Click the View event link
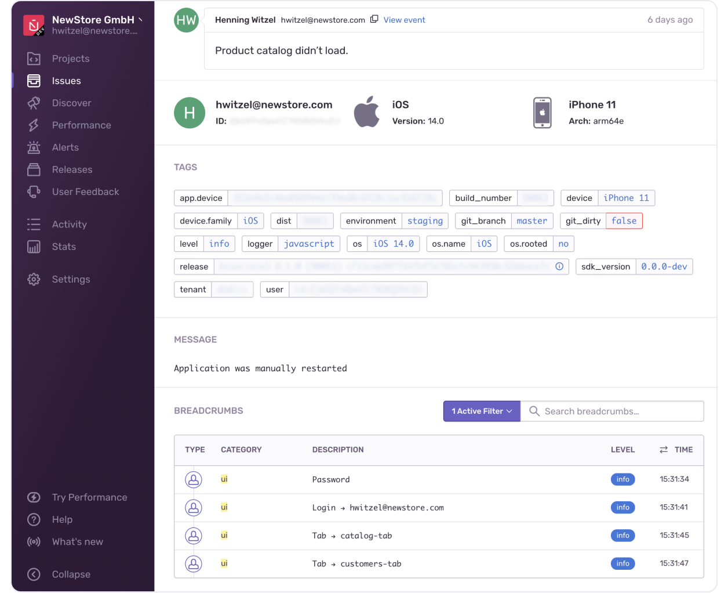The height and width of the screenshot is (593, 728). [404, 20]
